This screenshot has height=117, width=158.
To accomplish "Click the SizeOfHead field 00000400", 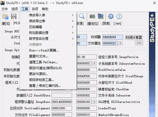I will [x=86, y=83].
